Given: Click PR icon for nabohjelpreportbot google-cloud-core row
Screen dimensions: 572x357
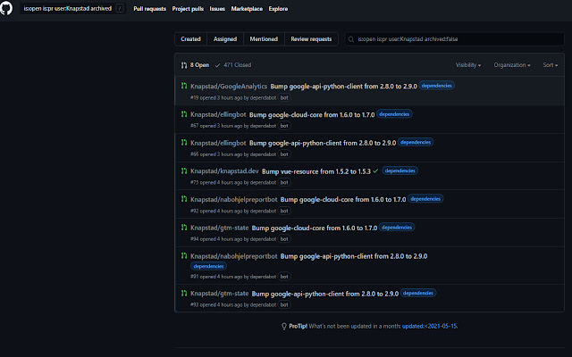Looking at the screenshot, I should pyautogui.click(x=184, y=199).
